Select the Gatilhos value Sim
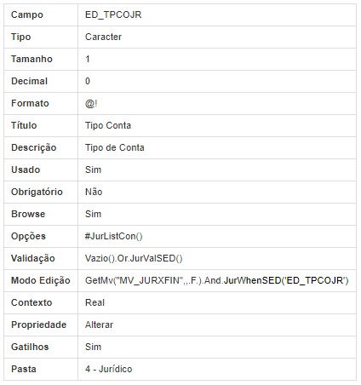Image resolution: width=361 pixels, height=385 pixels. point(93,347)
